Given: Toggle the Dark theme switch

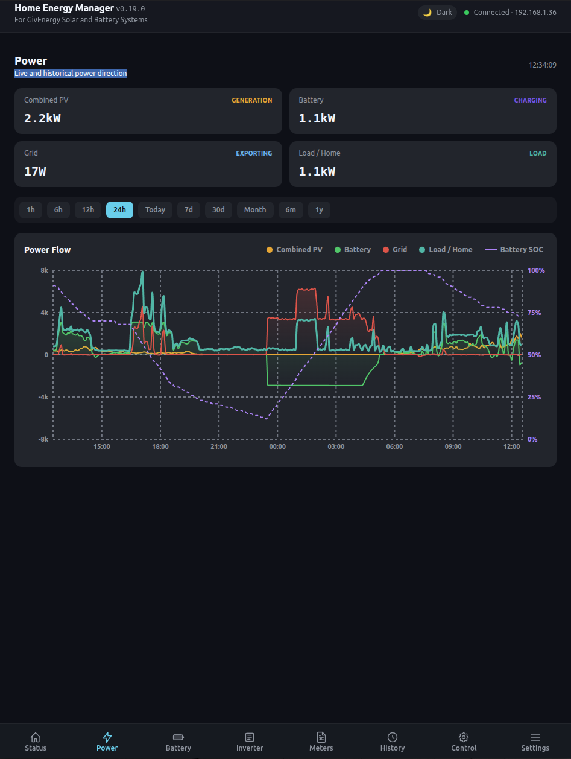Looking at the screenshot, I should (x=438, y=13).
